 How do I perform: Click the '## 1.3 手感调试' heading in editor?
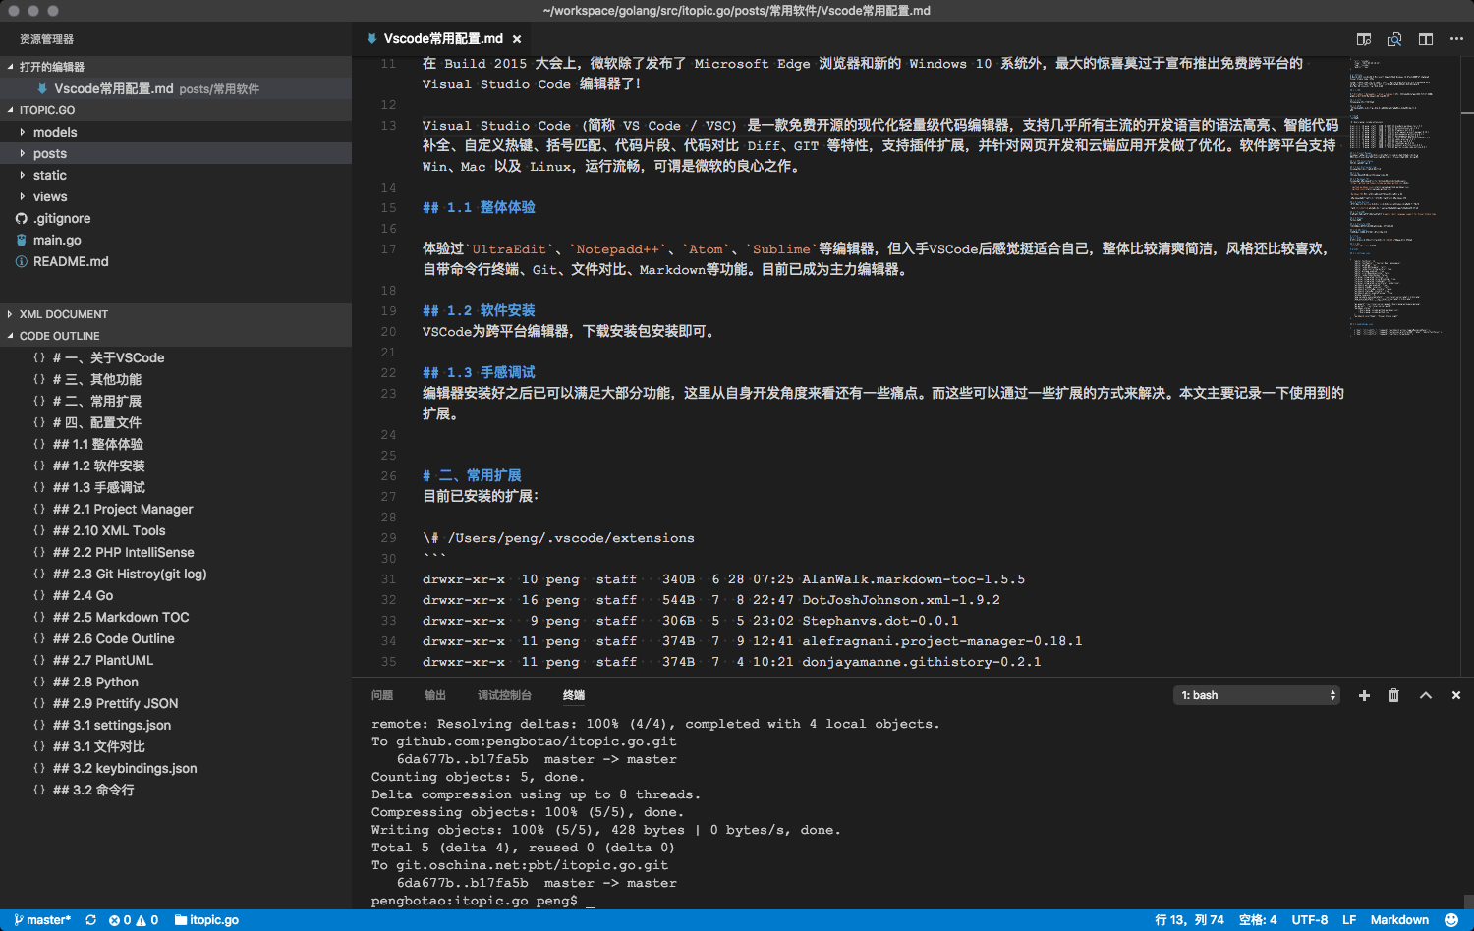(479, 372)
